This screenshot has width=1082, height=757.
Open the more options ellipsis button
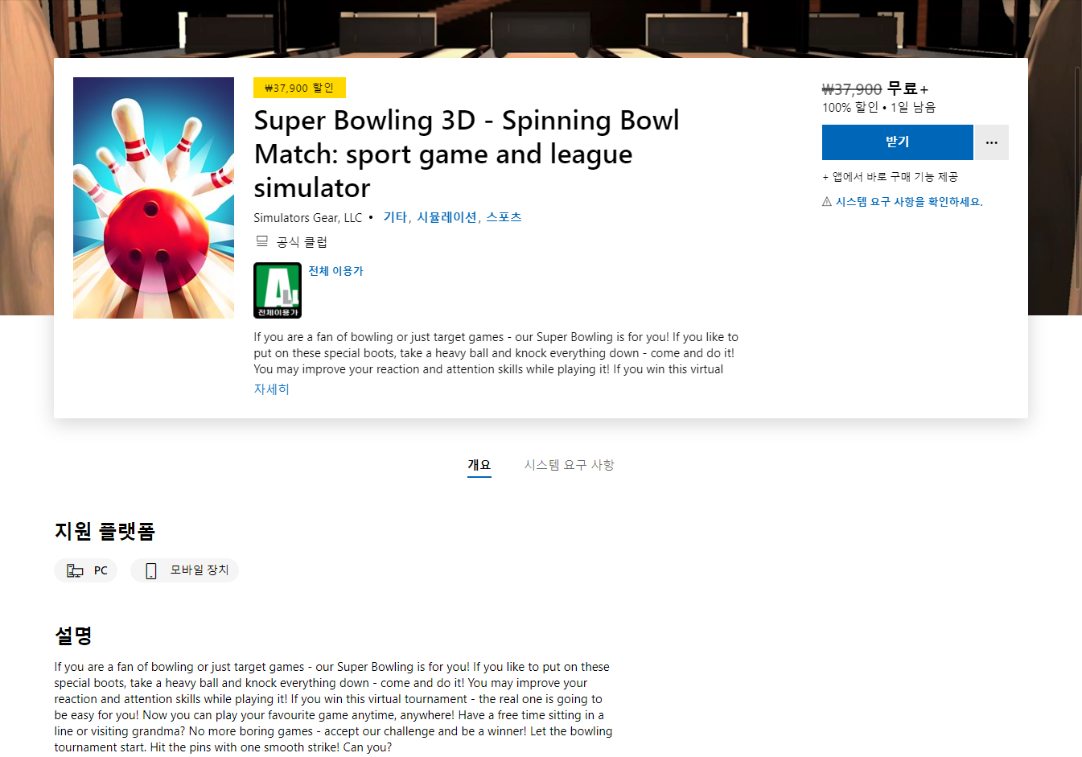(992, 142)
